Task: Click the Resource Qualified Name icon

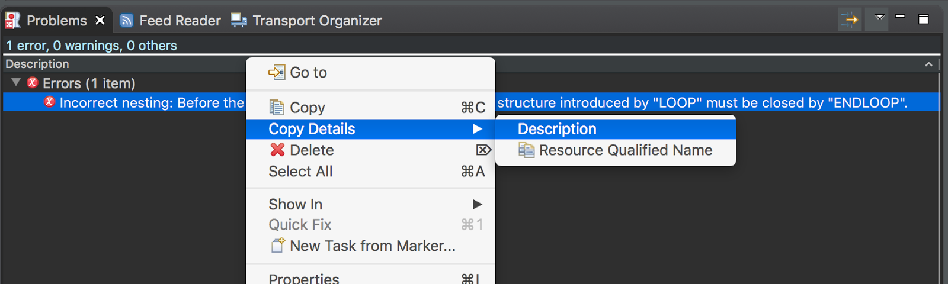Action: tap(526, 150)
